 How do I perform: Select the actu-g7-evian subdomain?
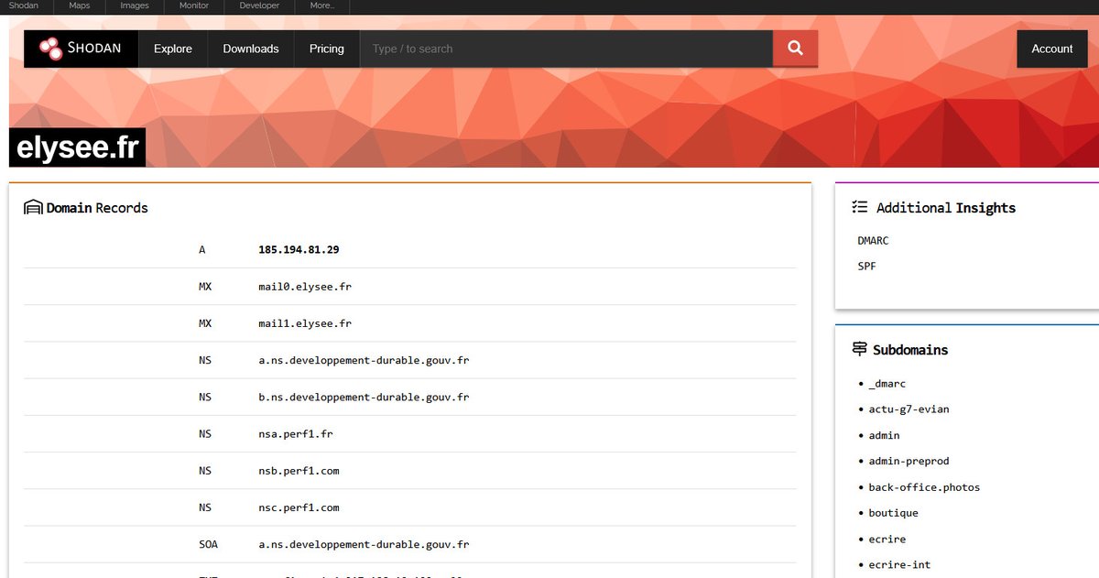(x=909, y=409)
